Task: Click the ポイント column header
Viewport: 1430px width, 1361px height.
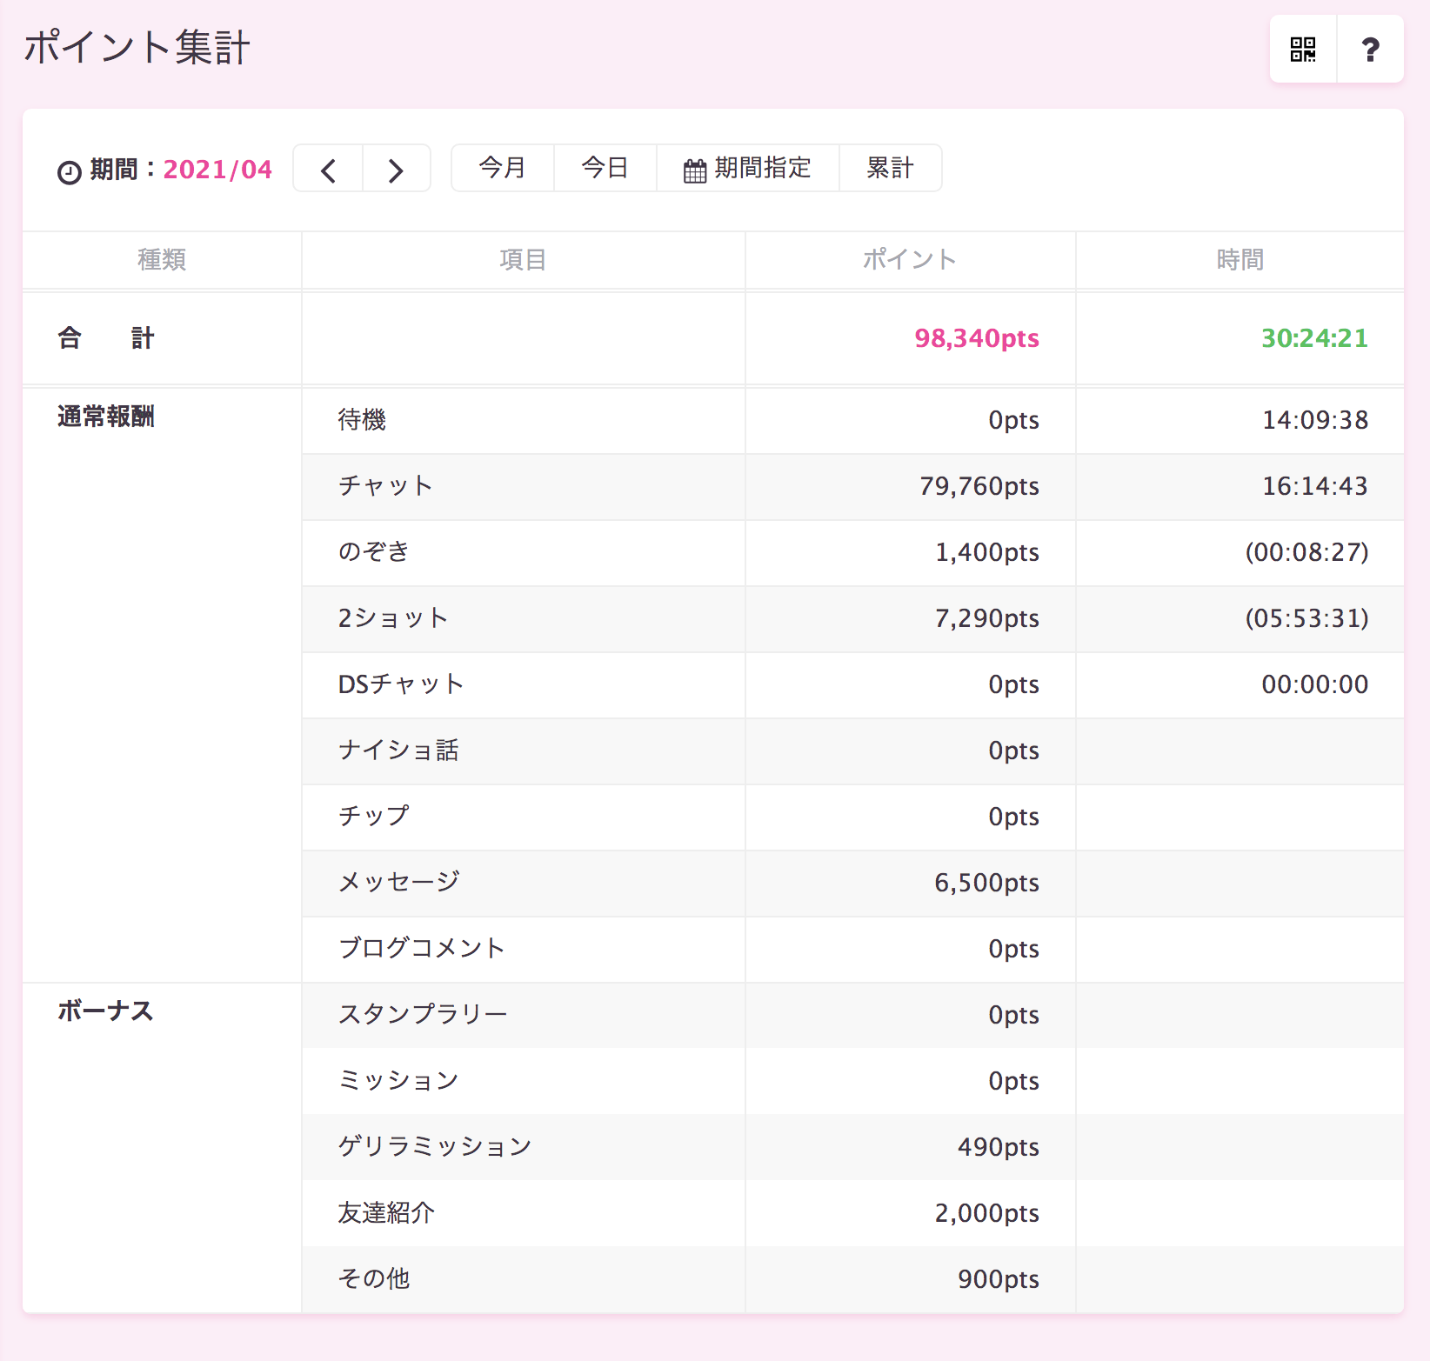Action: pos(910,259)
